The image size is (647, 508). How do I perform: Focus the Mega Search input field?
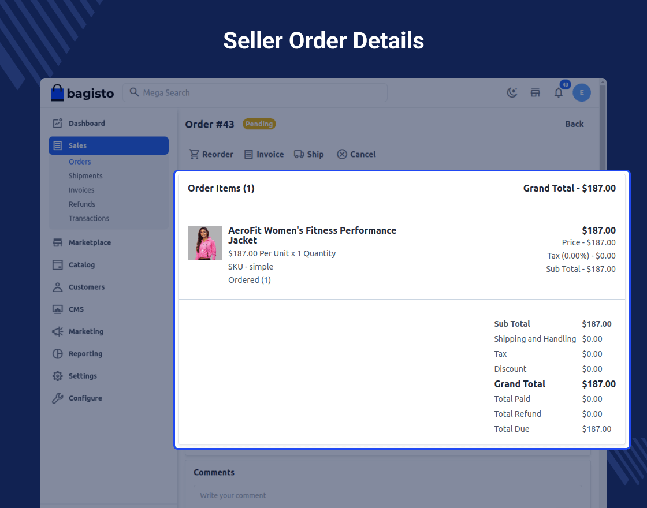[255, 92]
